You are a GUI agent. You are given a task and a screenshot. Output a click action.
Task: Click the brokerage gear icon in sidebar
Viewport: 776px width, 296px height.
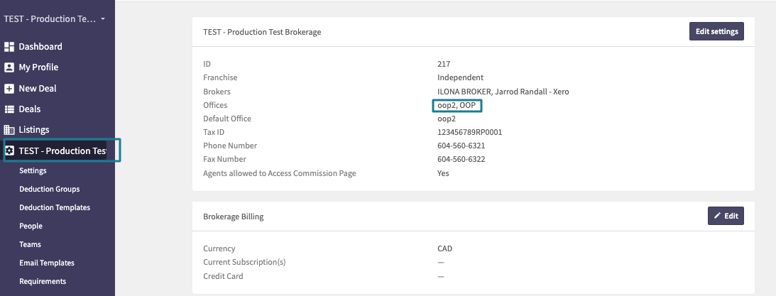click(x=9, y=150)
